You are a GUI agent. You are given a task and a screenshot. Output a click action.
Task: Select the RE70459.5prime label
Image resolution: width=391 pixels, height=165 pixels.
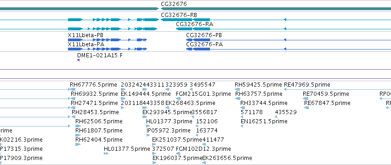tap(326, 94)
